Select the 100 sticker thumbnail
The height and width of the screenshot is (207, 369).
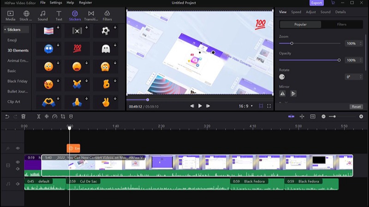pos(77,49)
